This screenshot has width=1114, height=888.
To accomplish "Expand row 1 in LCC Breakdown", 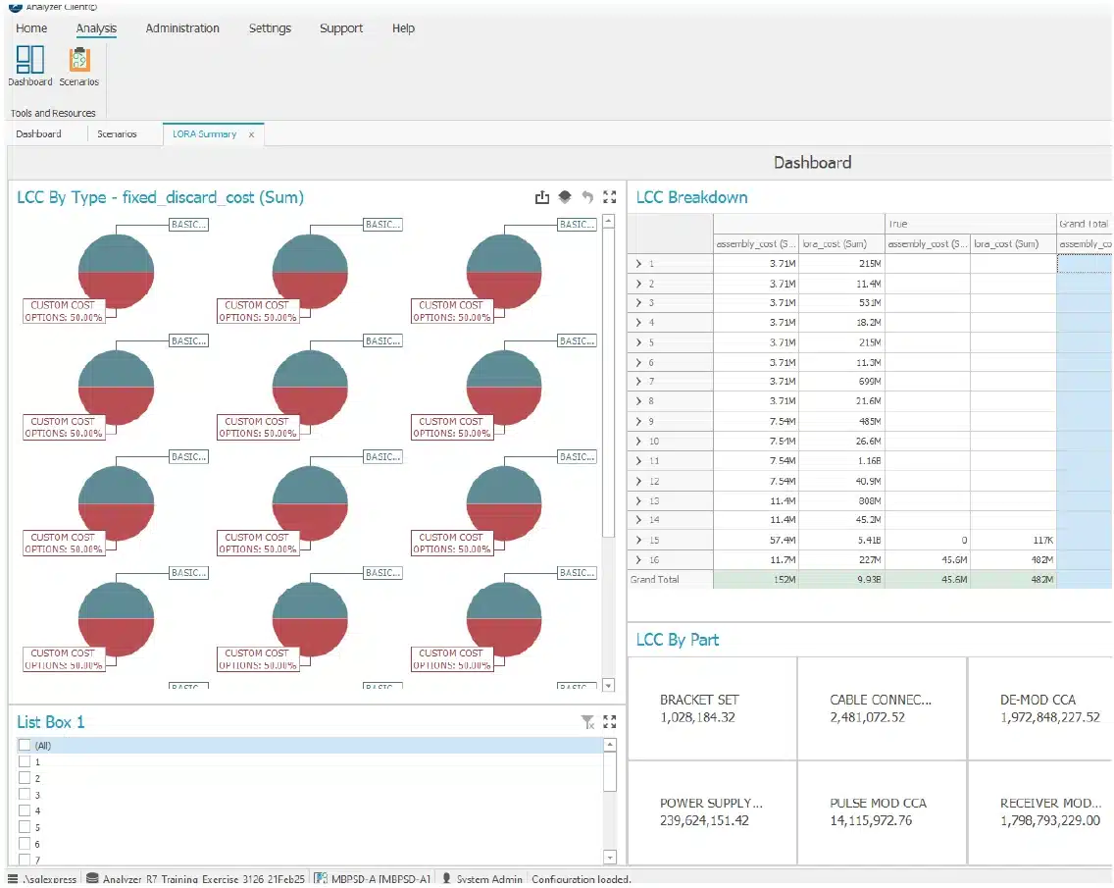I will [x=638, y=264].
